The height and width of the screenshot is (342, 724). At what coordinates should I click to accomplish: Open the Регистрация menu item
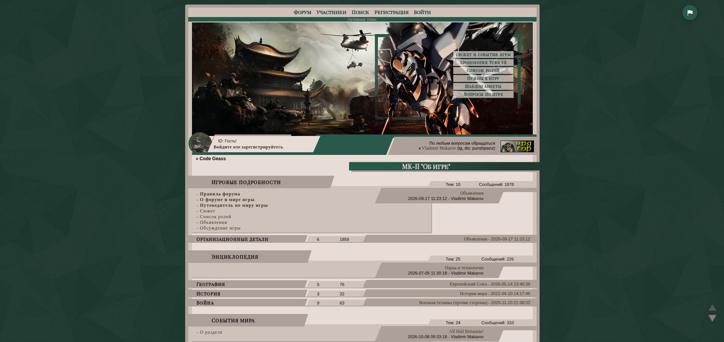[392, 12]
